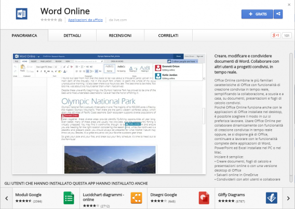Click the Katie Jordan cursor tag in document

[133, 124]
